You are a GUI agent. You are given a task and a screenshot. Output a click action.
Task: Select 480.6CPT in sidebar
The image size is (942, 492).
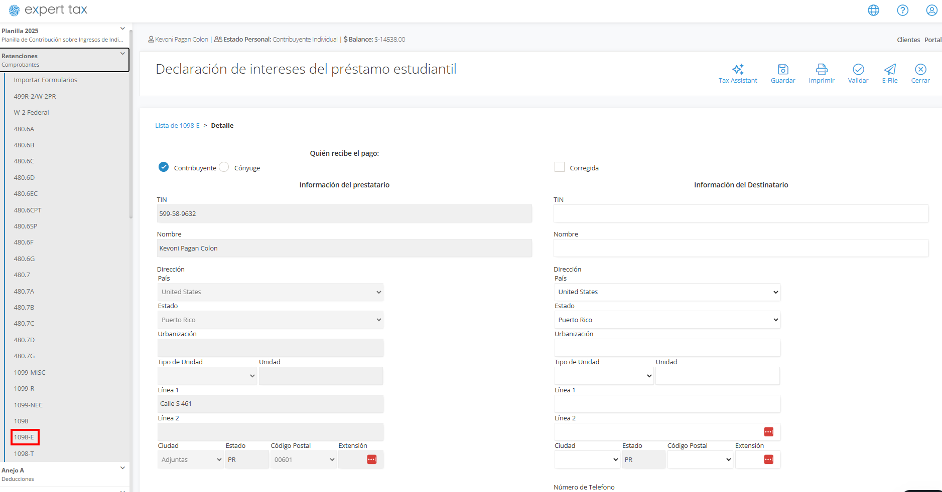tap(28, 210)
